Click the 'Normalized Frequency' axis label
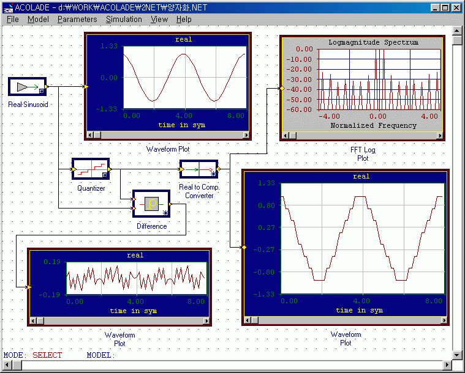This screenshot has width=465, height=373. 373,125
